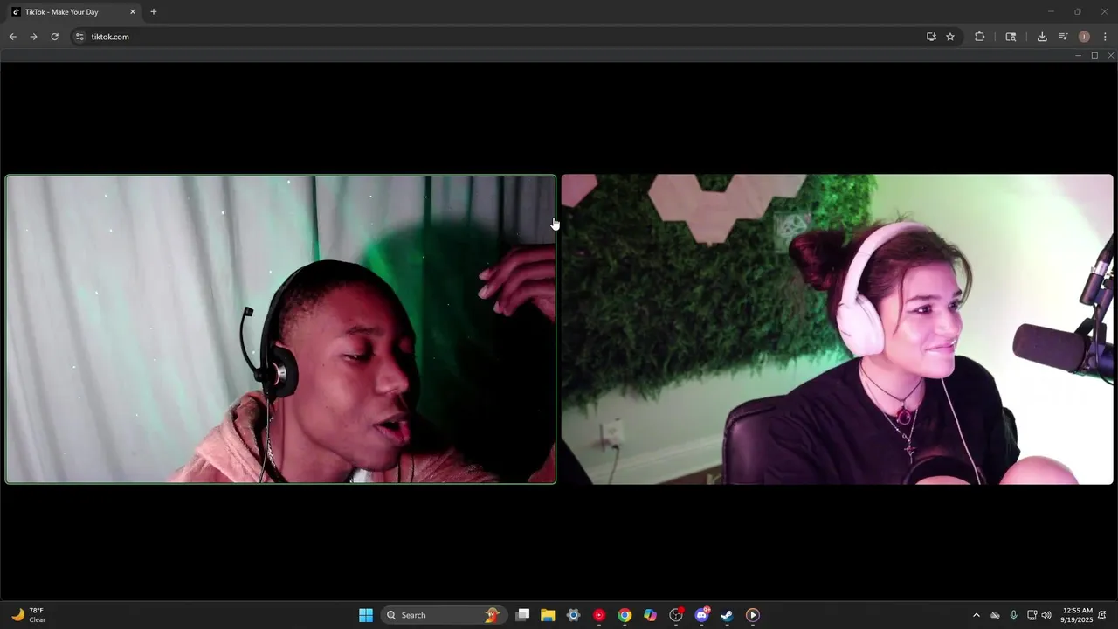Open Copilot from the taskbar
Viewport: 1118px width, 629px height.
(x=650, y=615)
